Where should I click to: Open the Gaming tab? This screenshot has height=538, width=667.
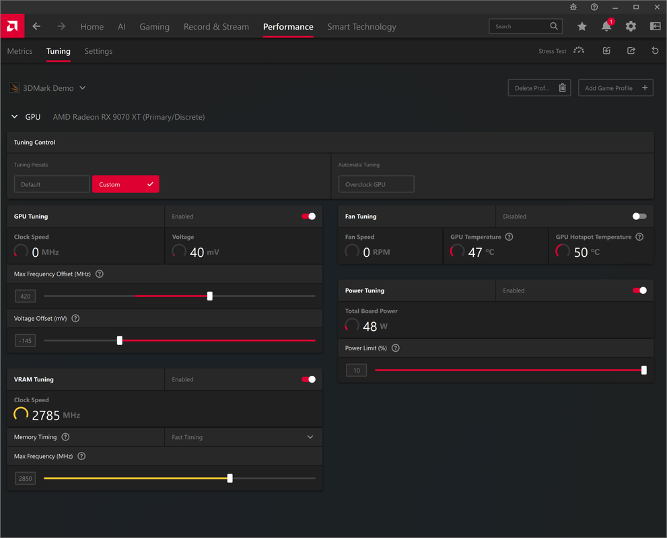click(154, 27)
